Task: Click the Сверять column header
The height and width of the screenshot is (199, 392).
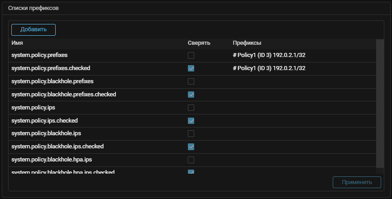Action: tap(199, 43)
